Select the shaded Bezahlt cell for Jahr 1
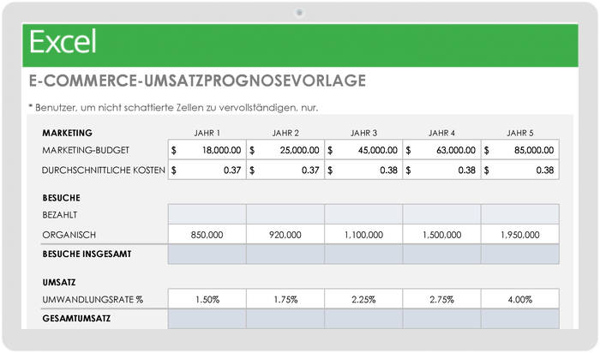The height and width of the screenshot is (353, 600). (x=207, y=214)
